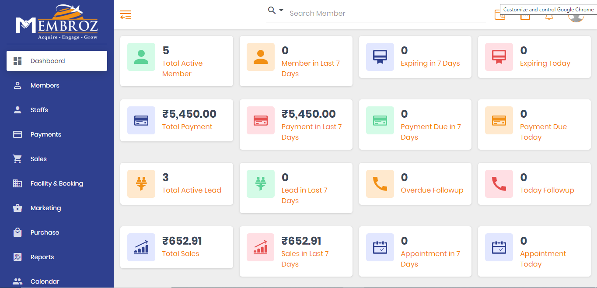The image size is (597, 288).
Task: Collapse the sidebar using the menu toggle icon
Action: pos(126,14)
